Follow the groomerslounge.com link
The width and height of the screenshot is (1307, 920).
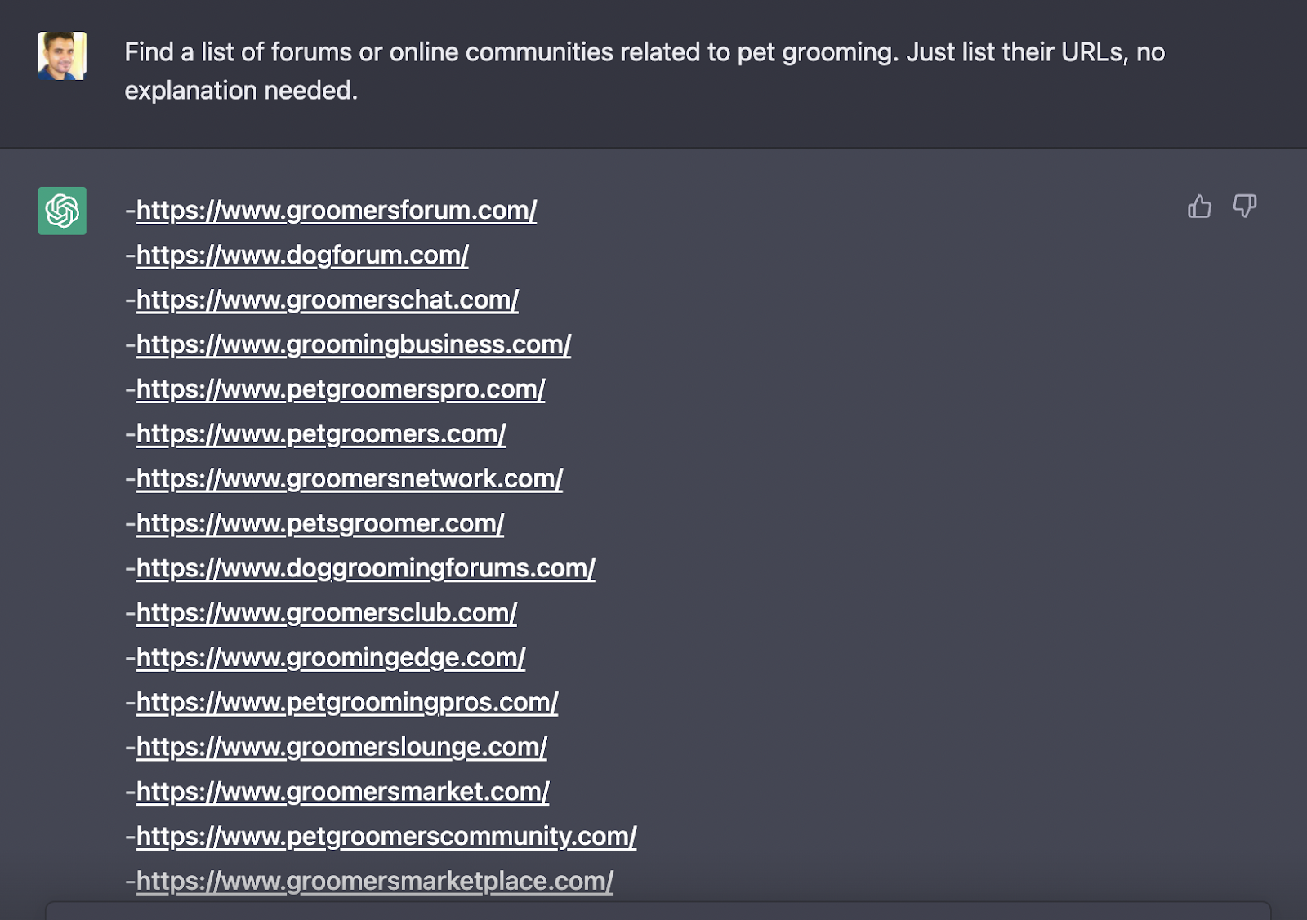(x=341, y=748)
